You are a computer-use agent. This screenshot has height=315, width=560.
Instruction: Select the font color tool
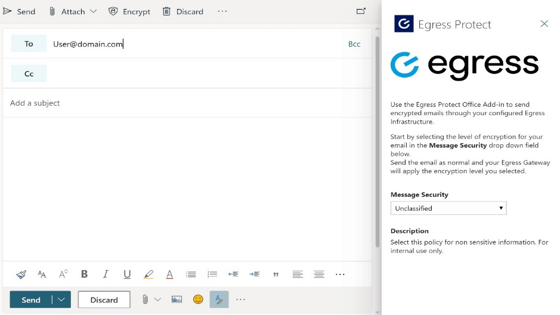pos(169,274)
